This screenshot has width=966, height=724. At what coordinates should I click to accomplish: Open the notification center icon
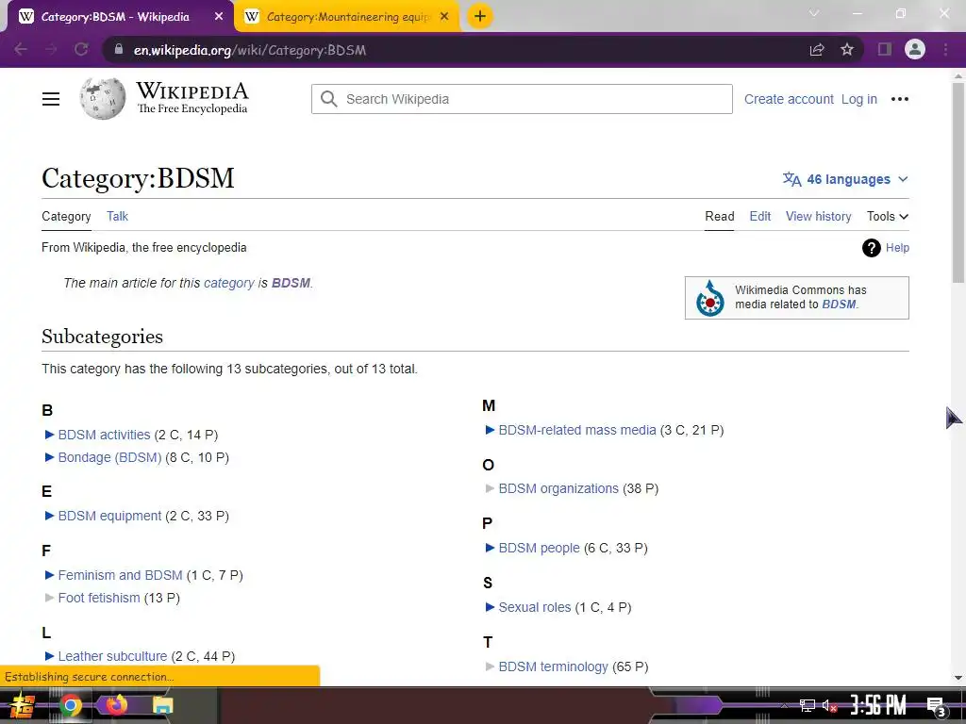(x=937, y=706)
